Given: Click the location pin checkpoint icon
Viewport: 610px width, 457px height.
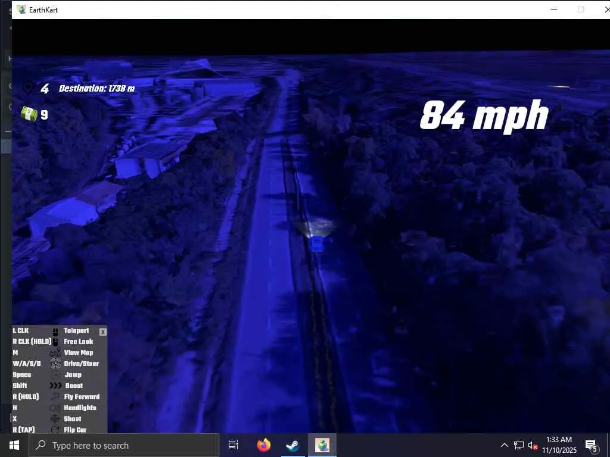Looking at the screenshot, I should pyautogui.click(x=27, y=87).
